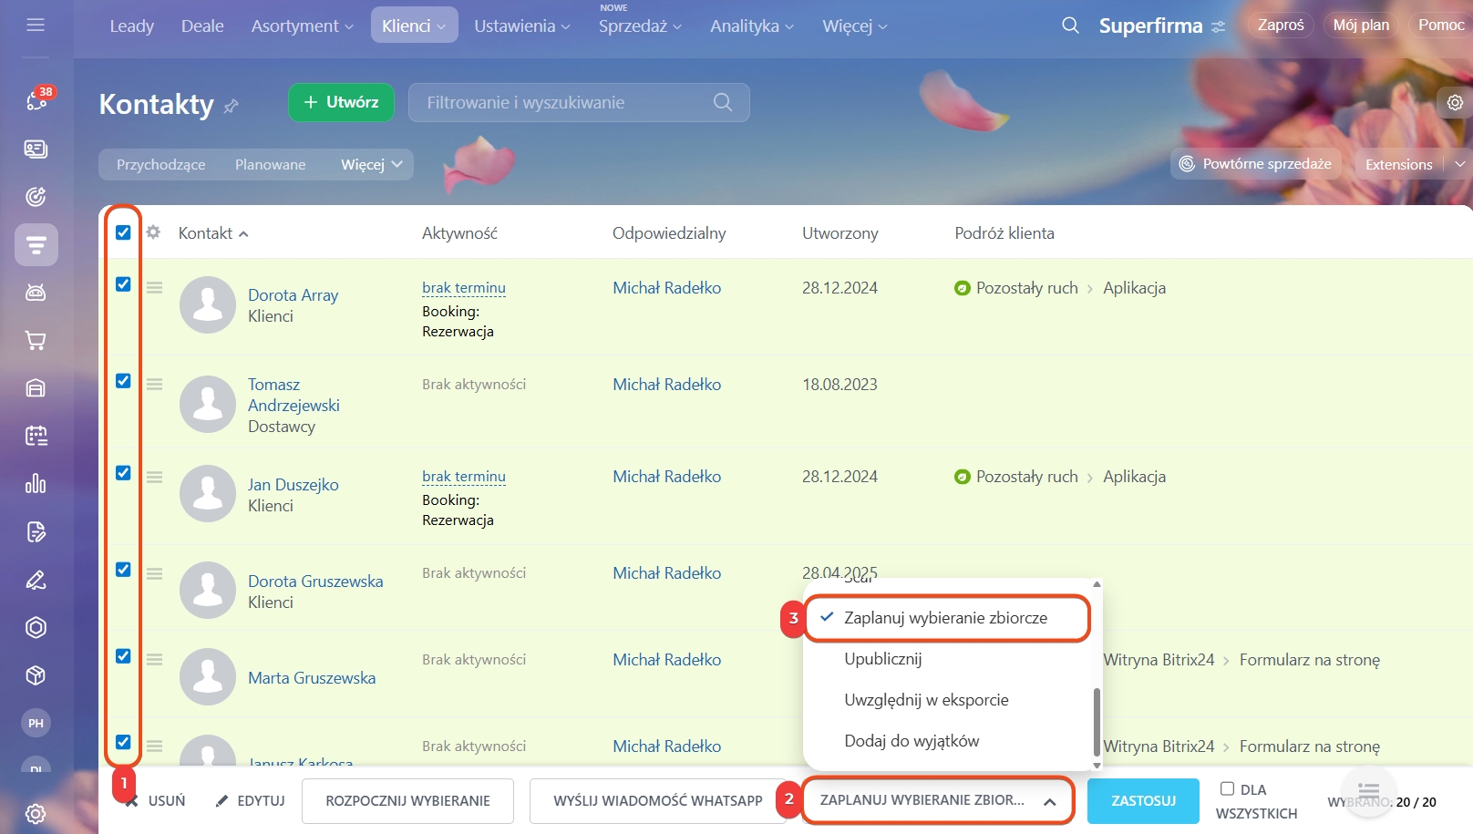Open the cube box sidebar icon

(36, 675)
